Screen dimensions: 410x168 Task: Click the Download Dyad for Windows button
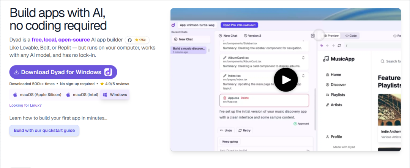[63, 72]
